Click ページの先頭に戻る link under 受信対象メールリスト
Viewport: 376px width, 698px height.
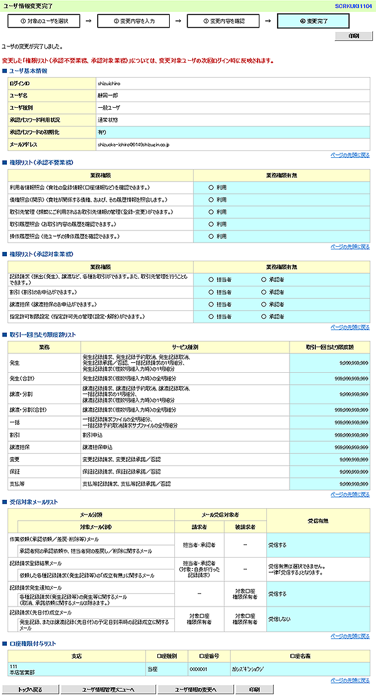point(350,636)
